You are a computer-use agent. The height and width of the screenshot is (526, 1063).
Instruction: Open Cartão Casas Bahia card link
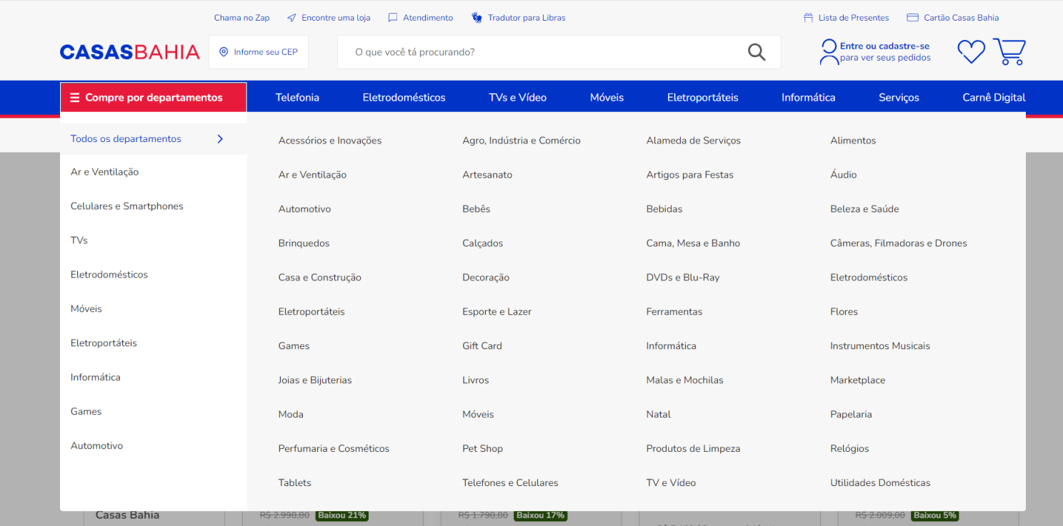[953, 18]
